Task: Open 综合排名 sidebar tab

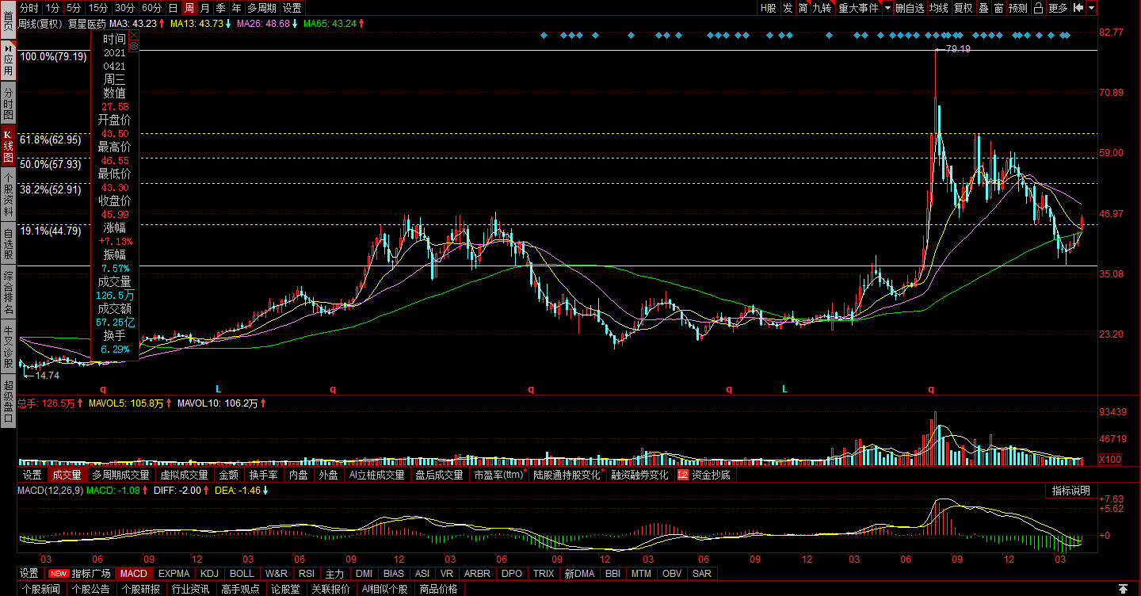Action: click(x=8, y=292)
